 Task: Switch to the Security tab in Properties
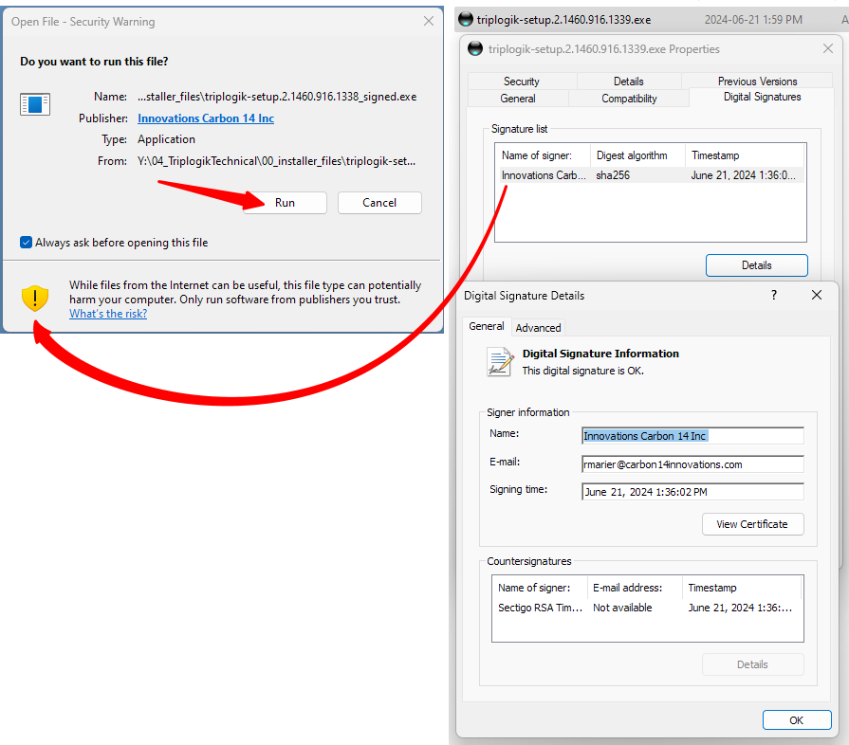click(522, 82)
